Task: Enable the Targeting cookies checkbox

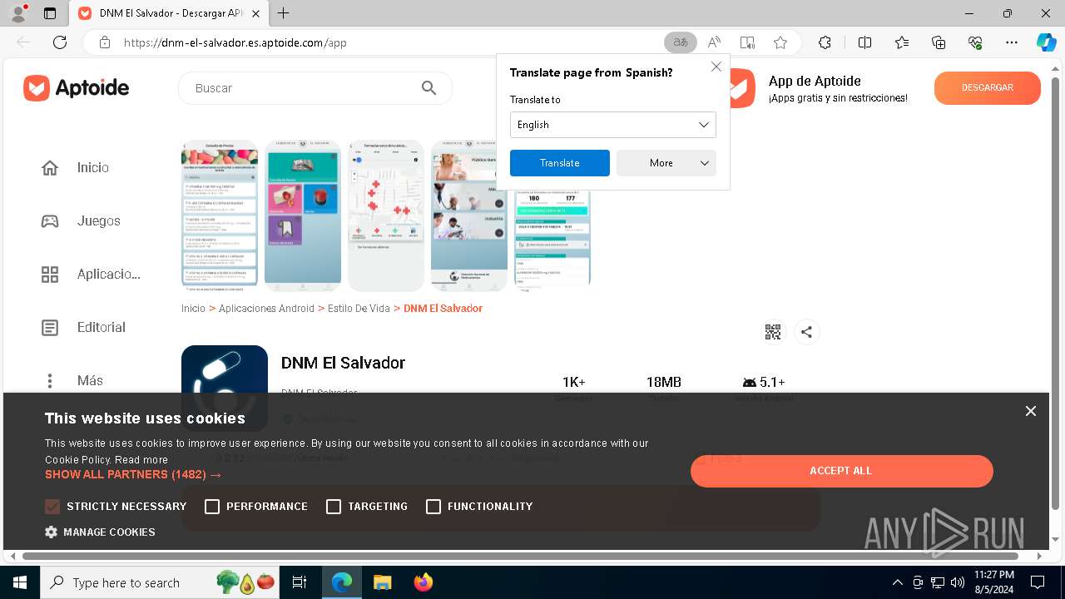Action: [334, 507]
